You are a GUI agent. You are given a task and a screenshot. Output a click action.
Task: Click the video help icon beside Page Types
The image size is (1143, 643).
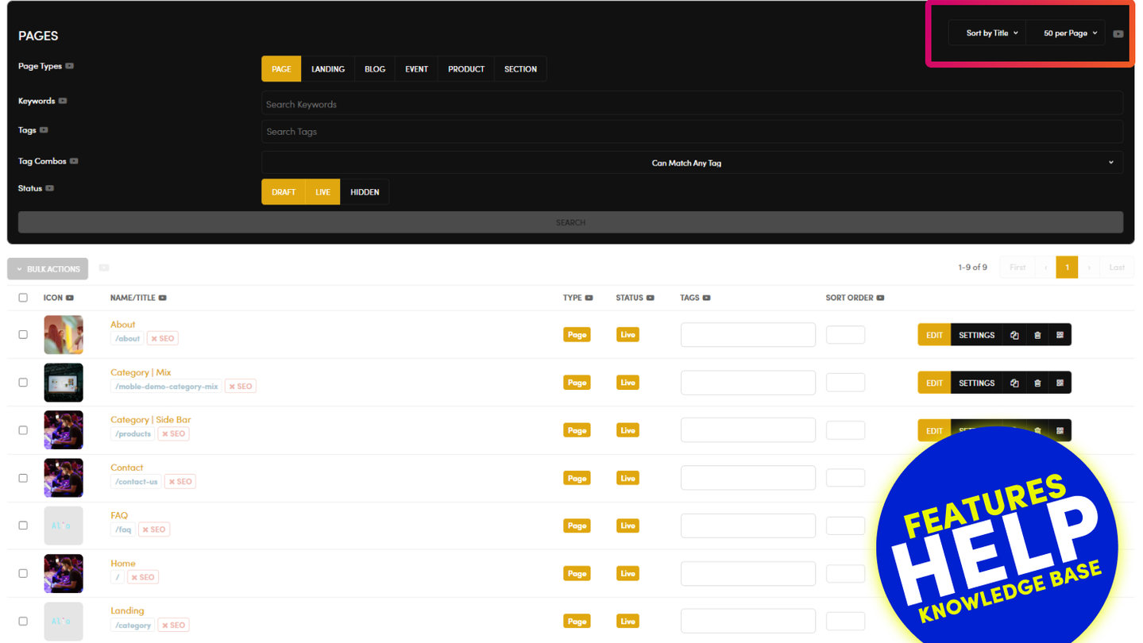pos(70,66)
